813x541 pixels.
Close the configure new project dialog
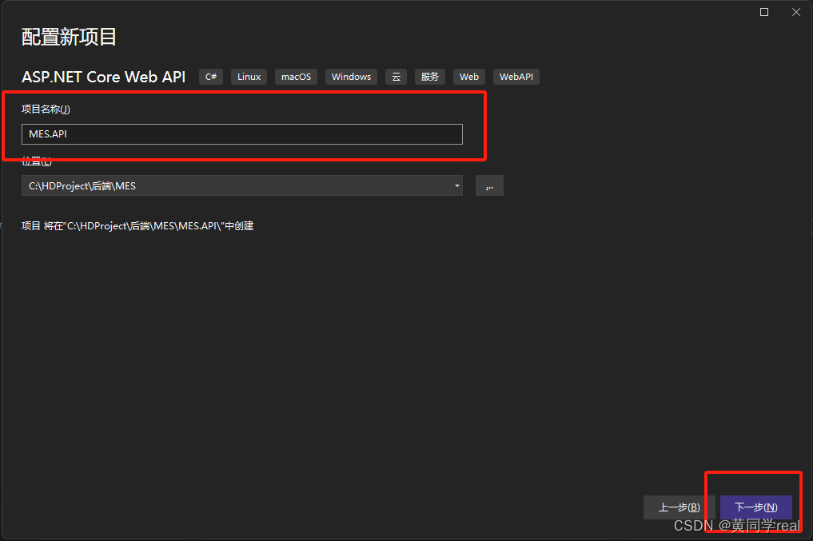[796, 12]
